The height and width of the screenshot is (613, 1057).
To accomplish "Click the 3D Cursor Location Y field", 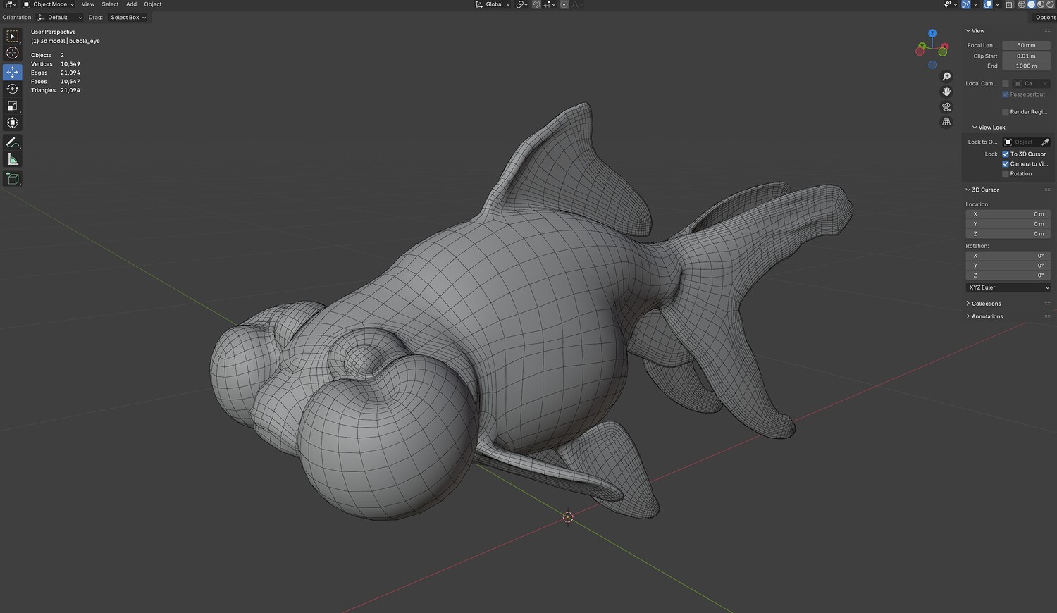I will pyautogui.click(x=1008, y=224).
